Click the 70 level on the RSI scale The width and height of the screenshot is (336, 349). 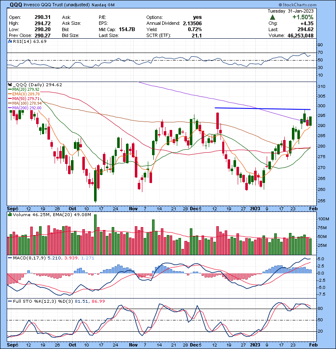(320, 53)
